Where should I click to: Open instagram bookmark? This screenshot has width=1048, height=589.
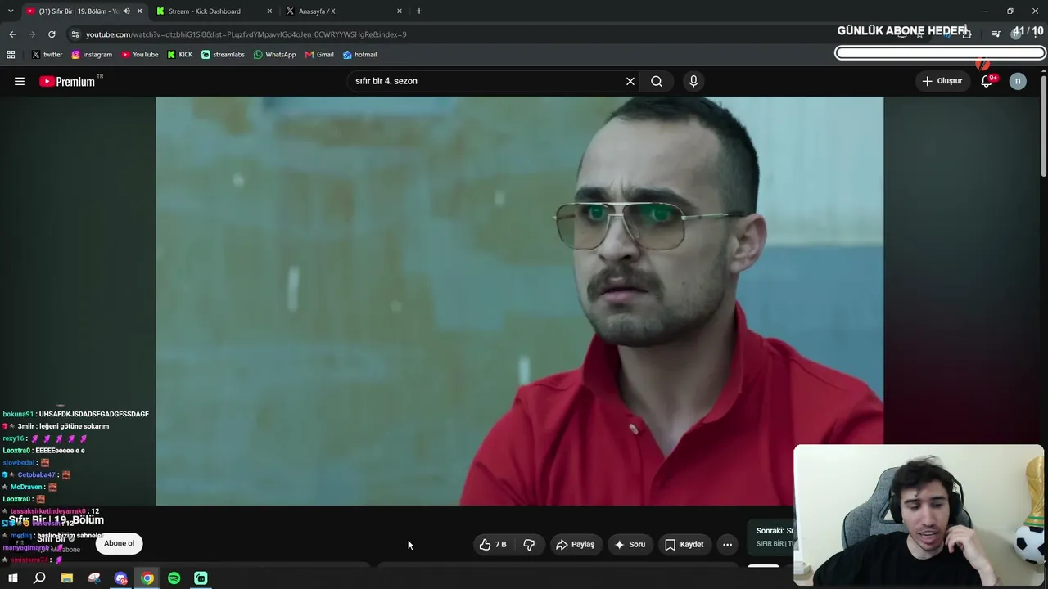[x=92, y=55]
